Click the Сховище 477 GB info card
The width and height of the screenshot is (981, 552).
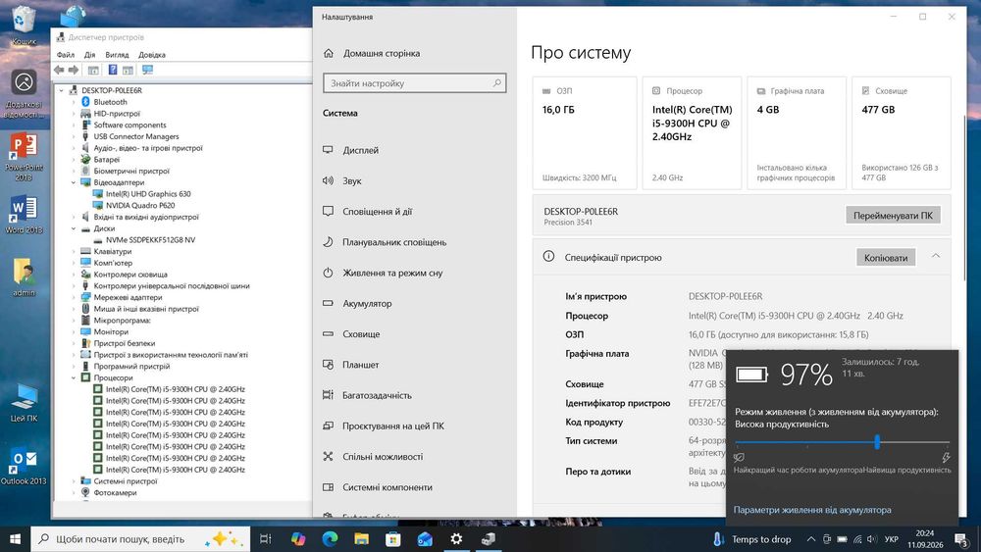pos(902,132)
